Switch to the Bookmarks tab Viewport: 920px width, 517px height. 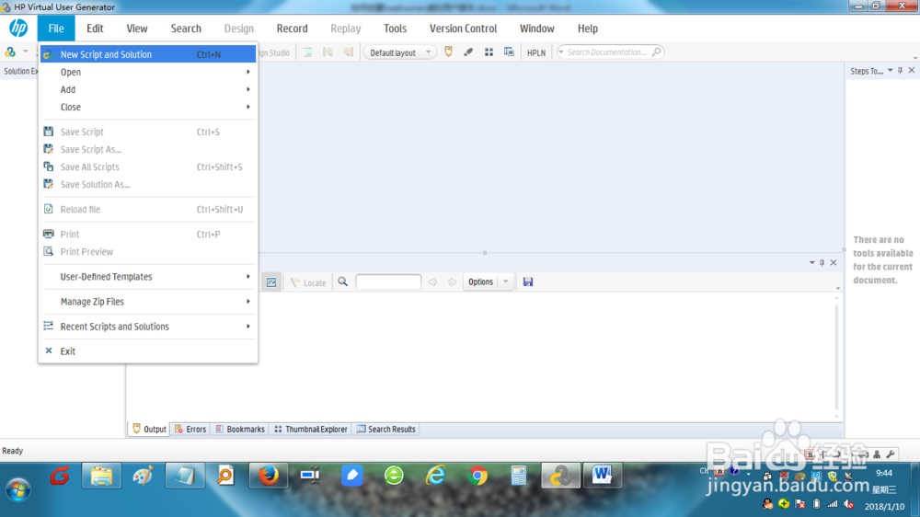(240, 429)
